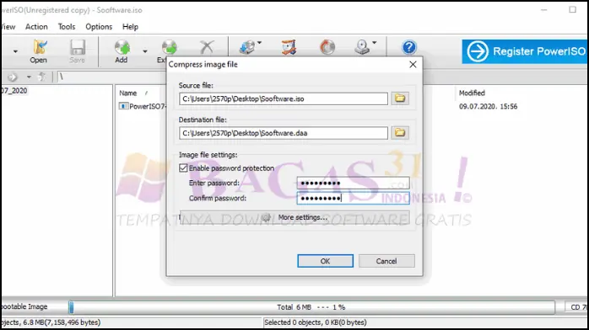
Task: Click the disc capacity progress bar
Action: coord(311,307)
